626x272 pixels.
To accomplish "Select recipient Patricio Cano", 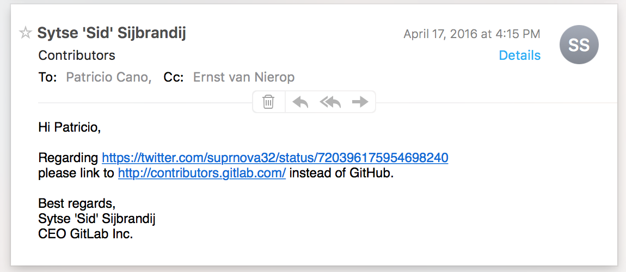I will pyautogui.click(x=108, y=77).
